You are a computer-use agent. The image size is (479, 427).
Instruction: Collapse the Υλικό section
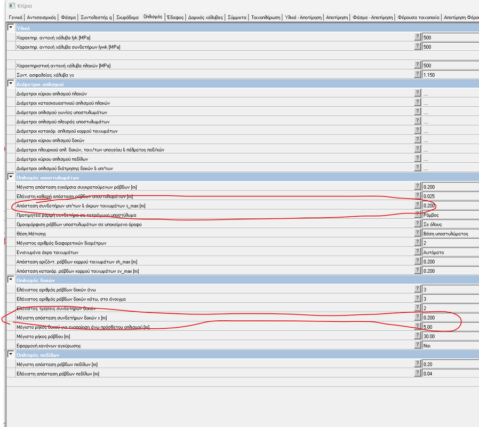[11, 27]
